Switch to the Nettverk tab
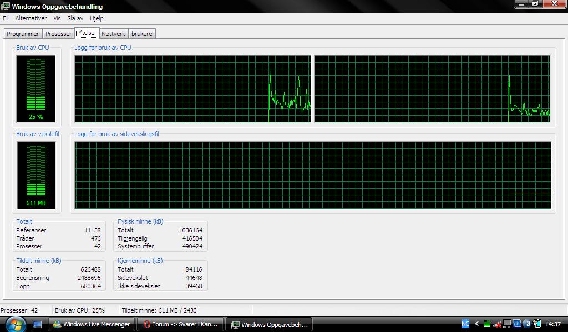 [113, 34]
